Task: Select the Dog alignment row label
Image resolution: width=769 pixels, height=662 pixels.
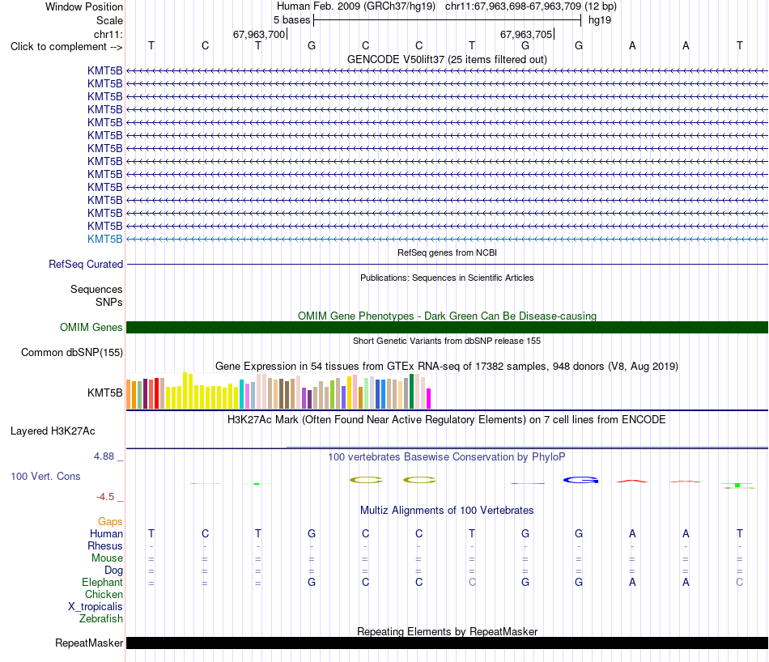Action: [x=114, y=571]
